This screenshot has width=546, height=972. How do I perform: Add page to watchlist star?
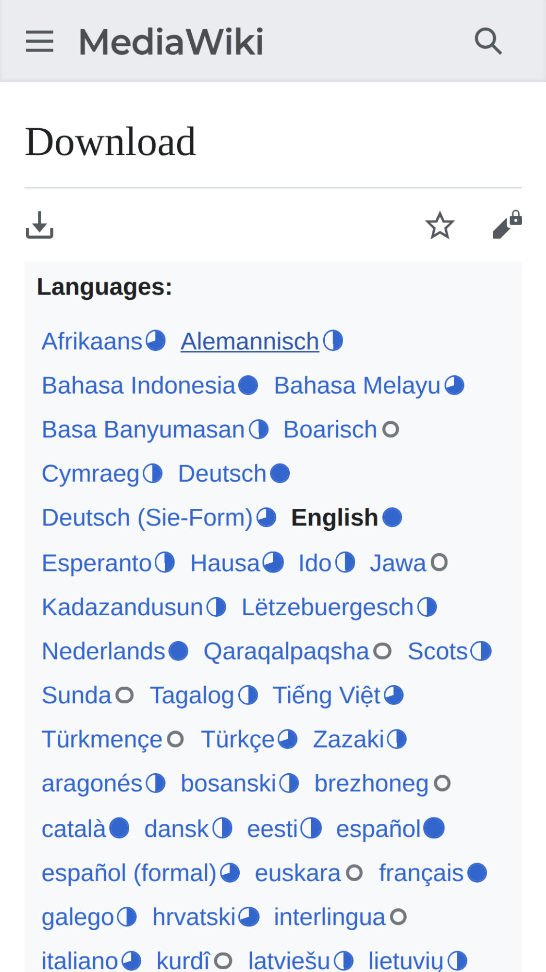pyautogui.click(x=440, y=225)
